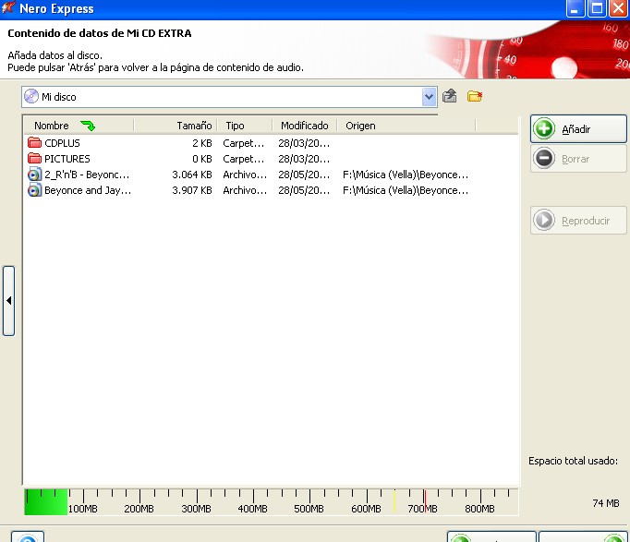
Task: Select the 2_R'n'B - Beyonc... file
Action: coord(87,175)
